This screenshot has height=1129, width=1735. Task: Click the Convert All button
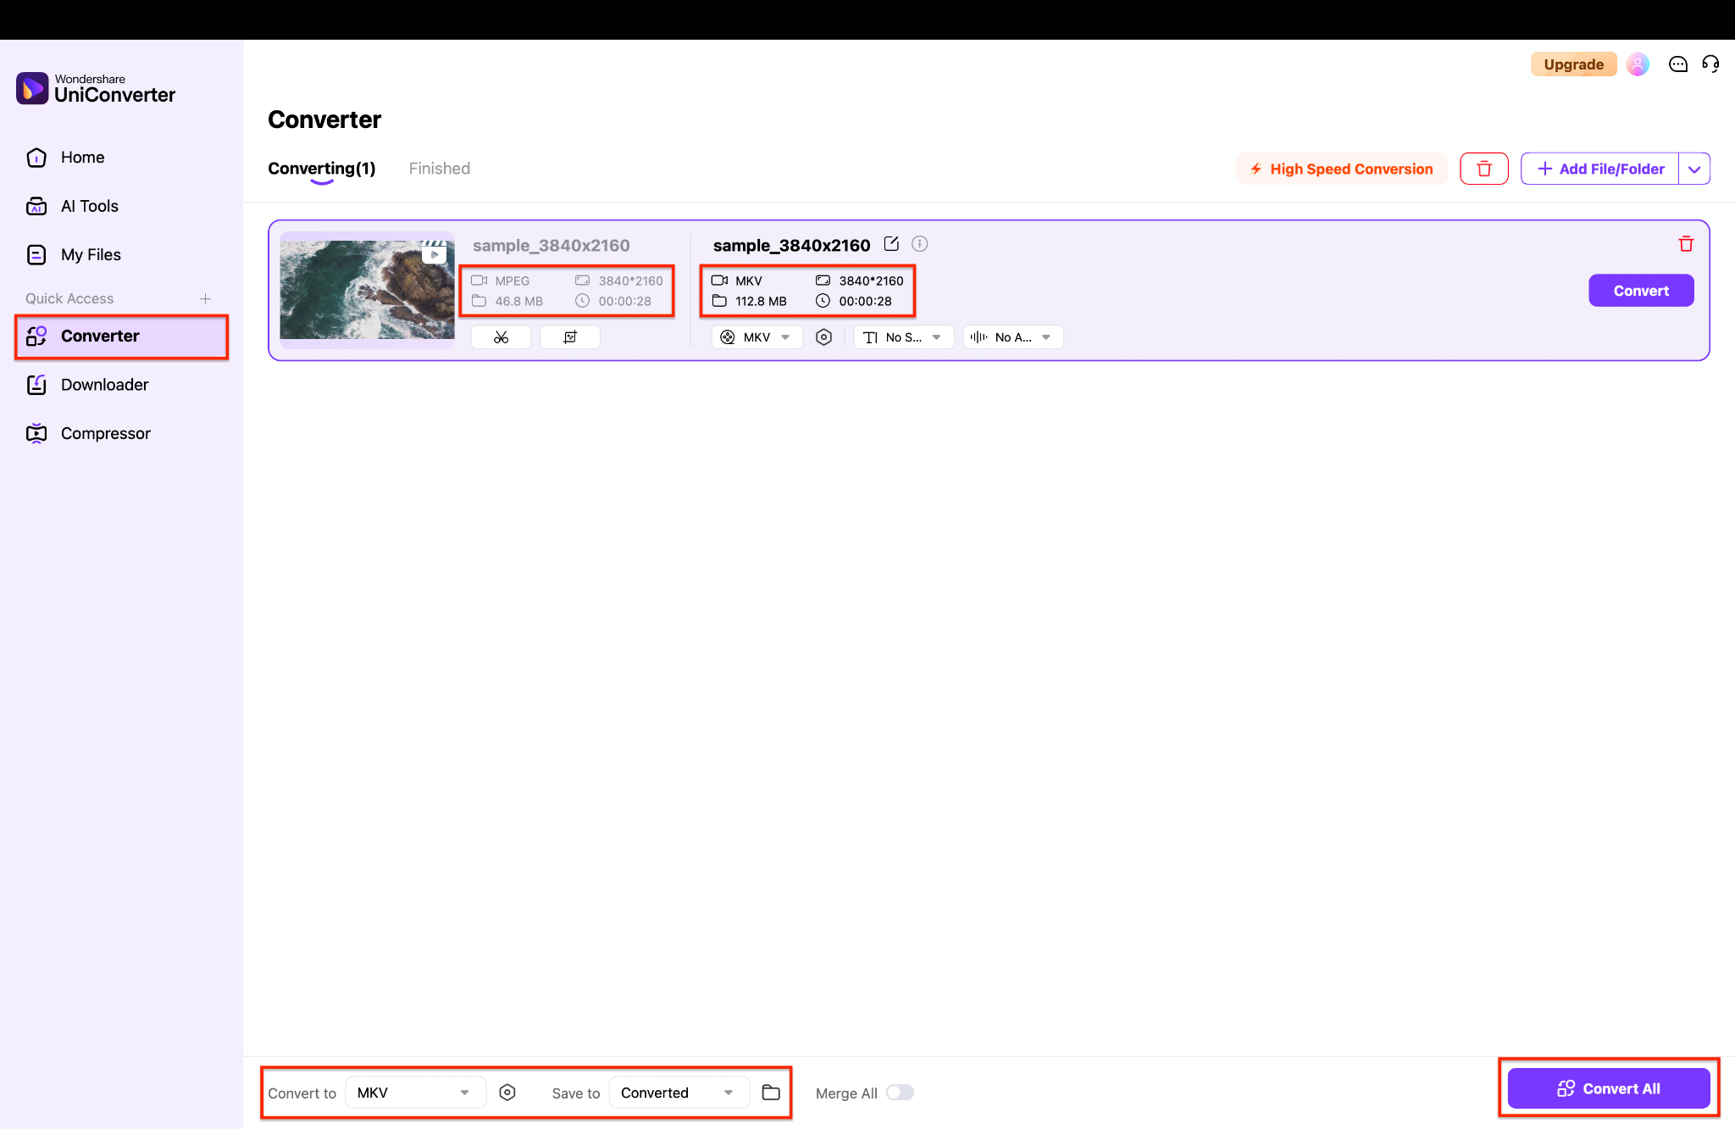(x=1608, y=1088)
